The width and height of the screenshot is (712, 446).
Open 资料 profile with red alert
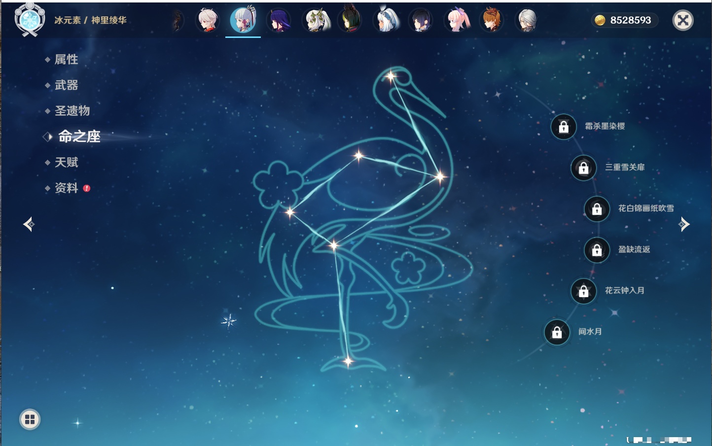pos(66,188)
